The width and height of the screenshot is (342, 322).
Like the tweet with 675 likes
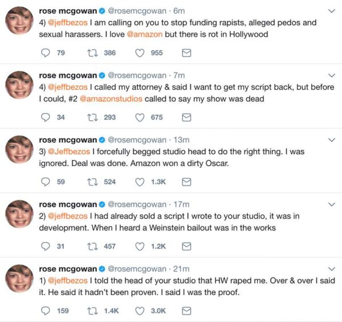[140, 117]
